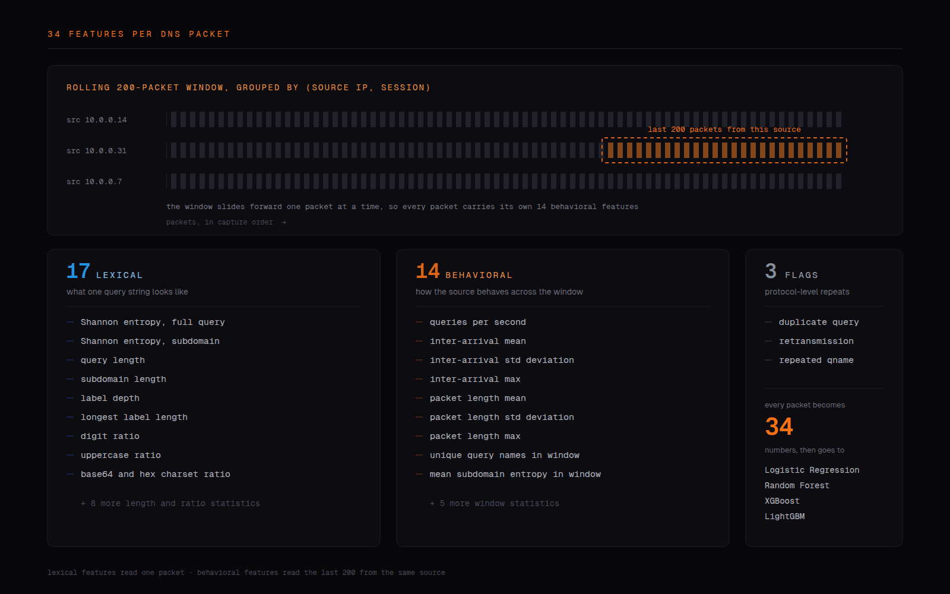Select the "repeated qname" flag

click(x=816, y=360)
